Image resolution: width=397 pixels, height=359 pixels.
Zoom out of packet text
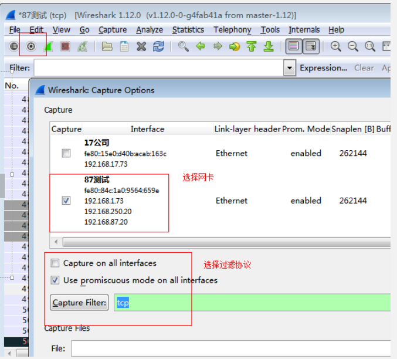point(352,46)
